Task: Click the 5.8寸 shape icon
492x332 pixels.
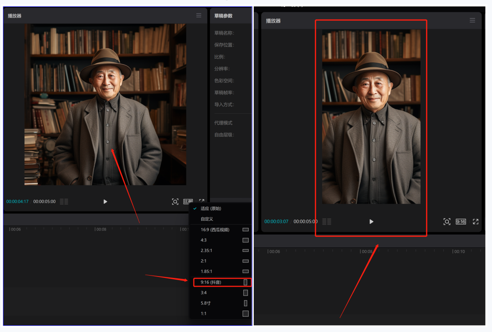Action: click(x=246, y=303)
